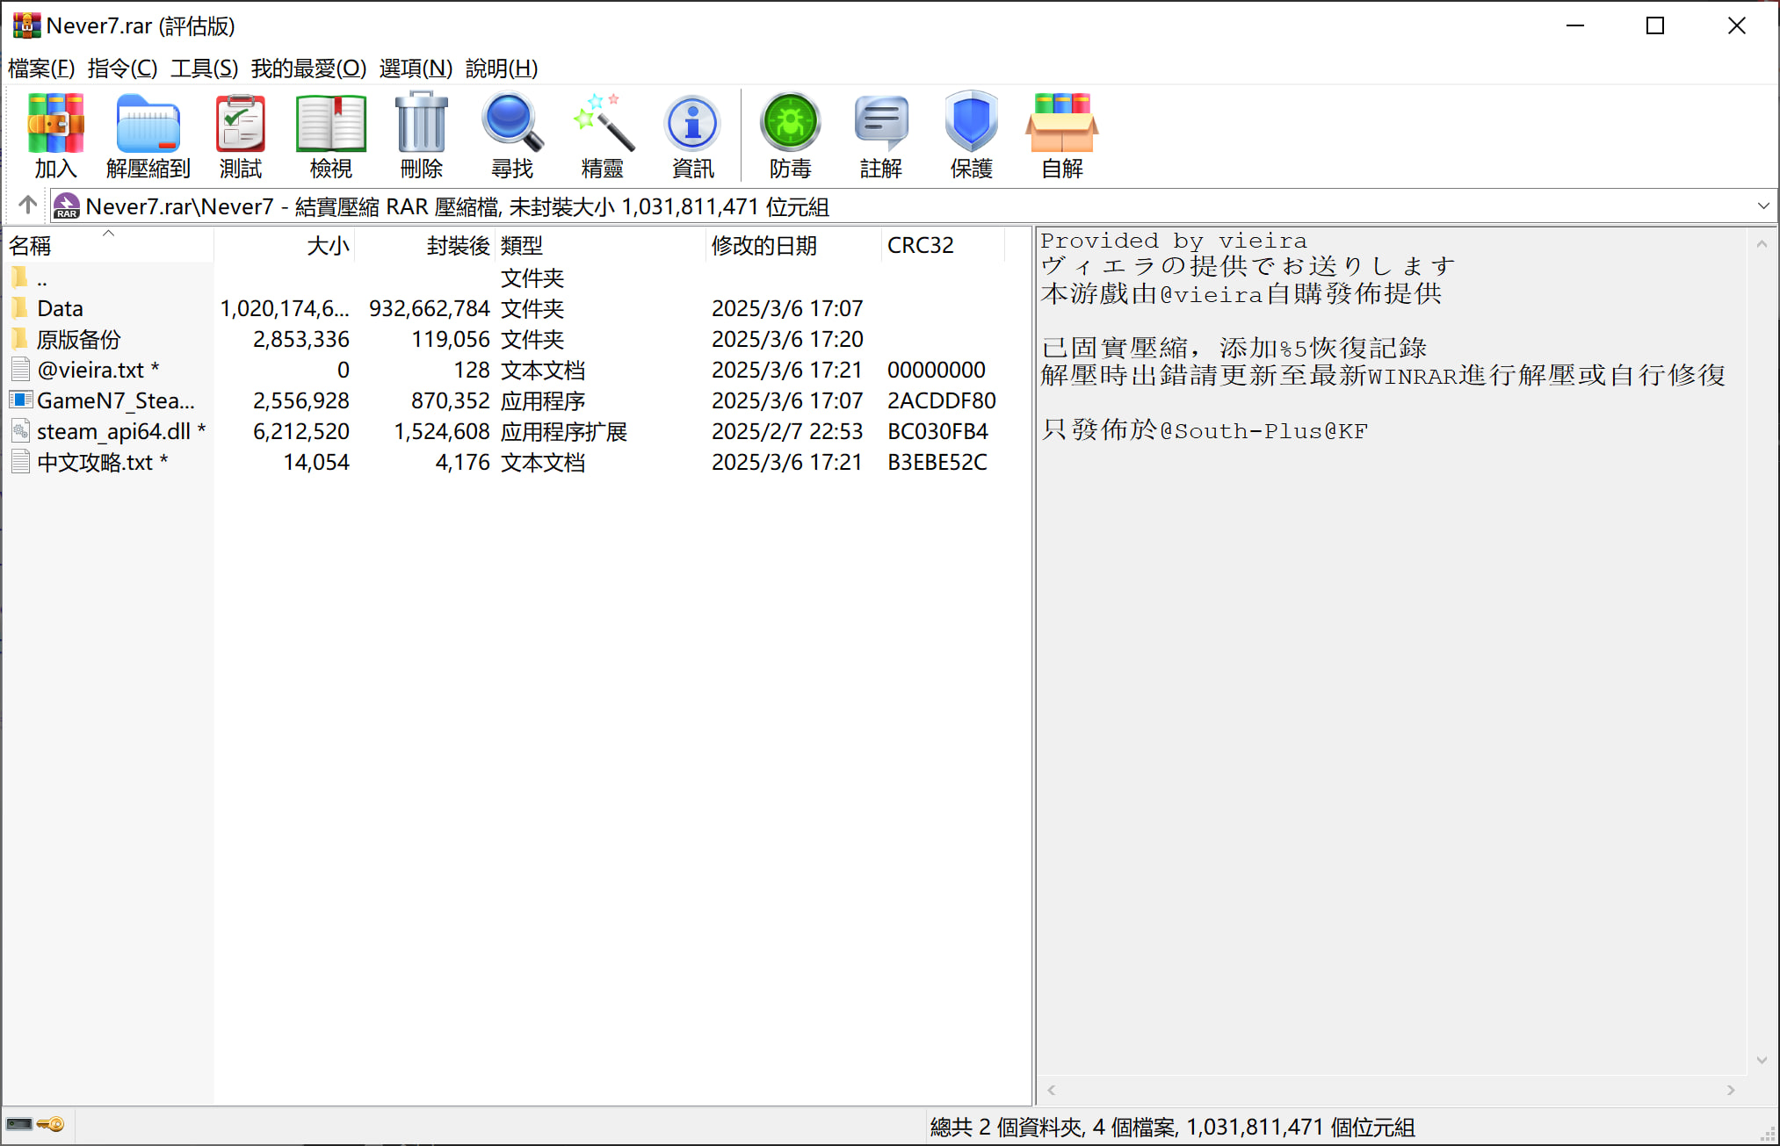Open the View (檢視) book icon
This screenshot has width=1780, height=1146.
pyautogui.click(x=330, y=134)
